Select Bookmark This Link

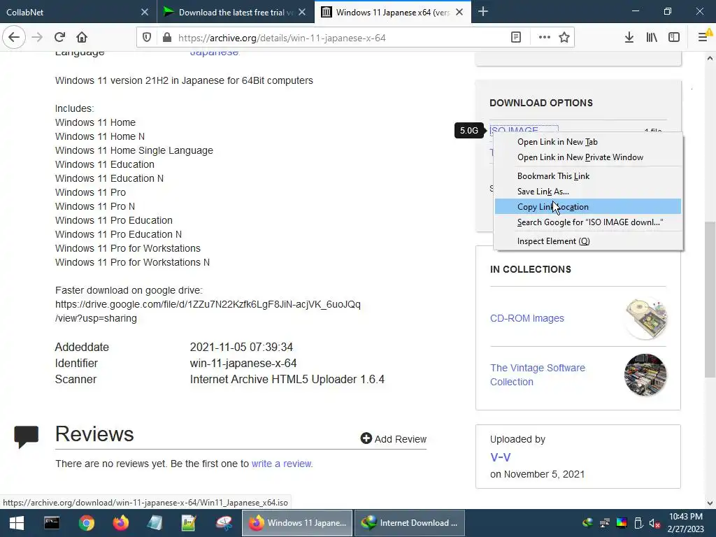coord(588,176)
